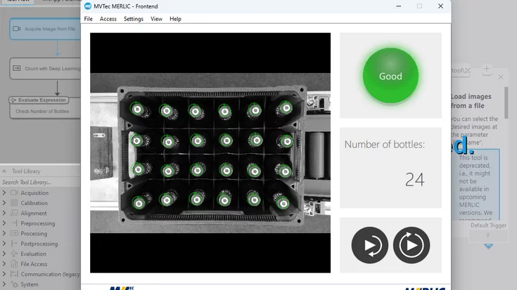This screenshot has height=290, width=517.
Task: Click the MVTec MERLIC logo in title bar
Action: click(x=88, y=6)
